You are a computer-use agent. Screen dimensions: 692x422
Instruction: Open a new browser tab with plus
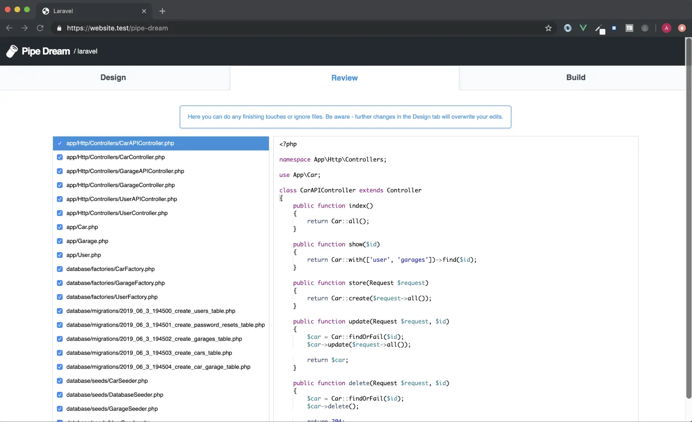[x=162, y=11]
